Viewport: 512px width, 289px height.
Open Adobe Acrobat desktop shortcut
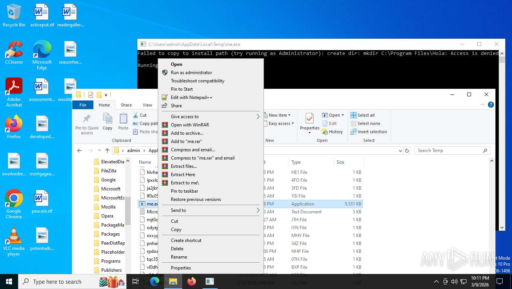click(x=14, y=92)
